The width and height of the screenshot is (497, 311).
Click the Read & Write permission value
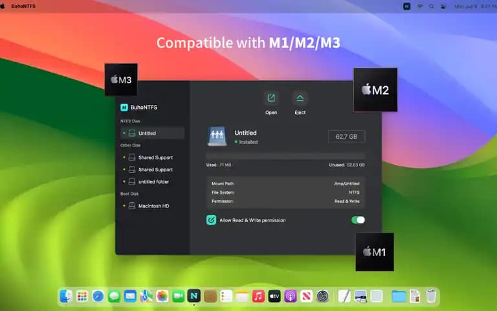tap(347, 202)
